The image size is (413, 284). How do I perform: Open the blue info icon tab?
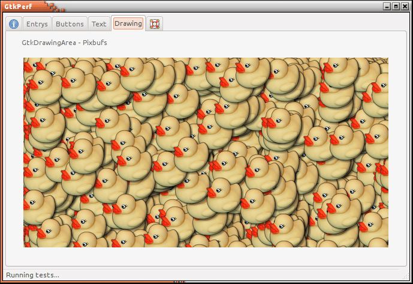coord(14,24)
